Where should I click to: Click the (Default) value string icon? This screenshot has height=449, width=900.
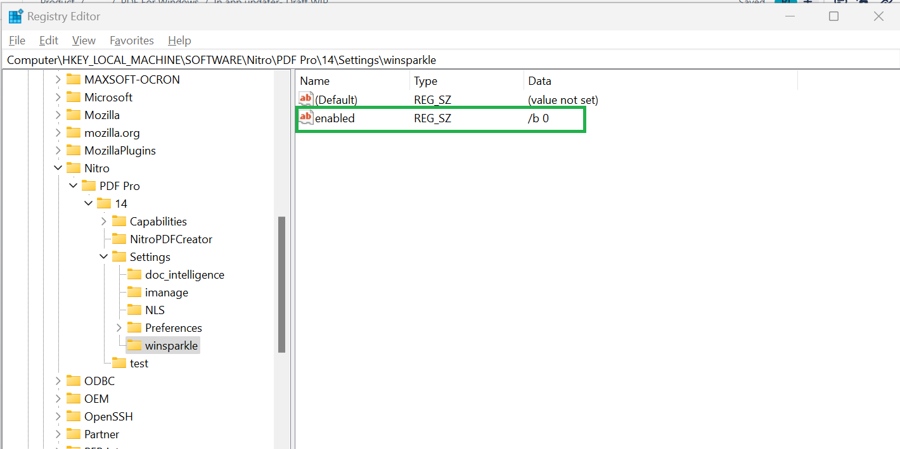click(x=306, y=99)
